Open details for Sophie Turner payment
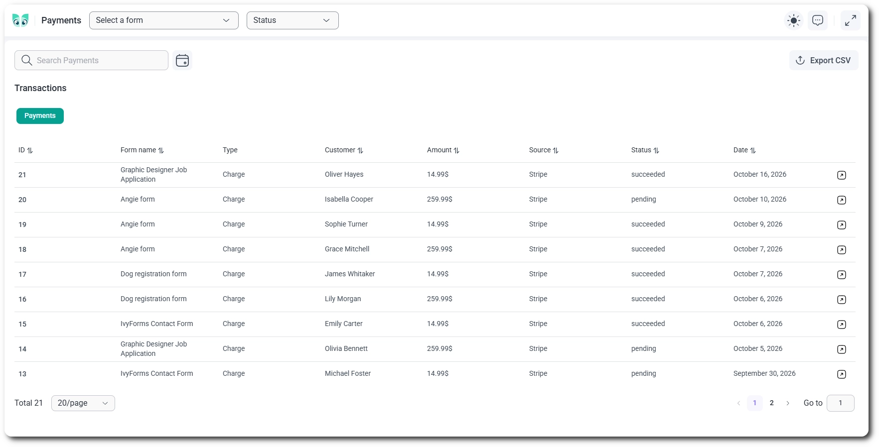Screen dimensions: 879x447 [842, 225]
